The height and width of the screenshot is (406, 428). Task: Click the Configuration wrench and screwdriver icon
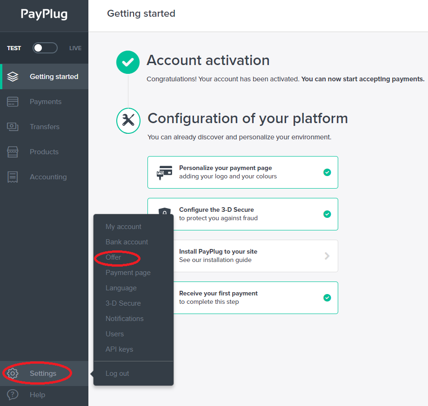[128, 120]
